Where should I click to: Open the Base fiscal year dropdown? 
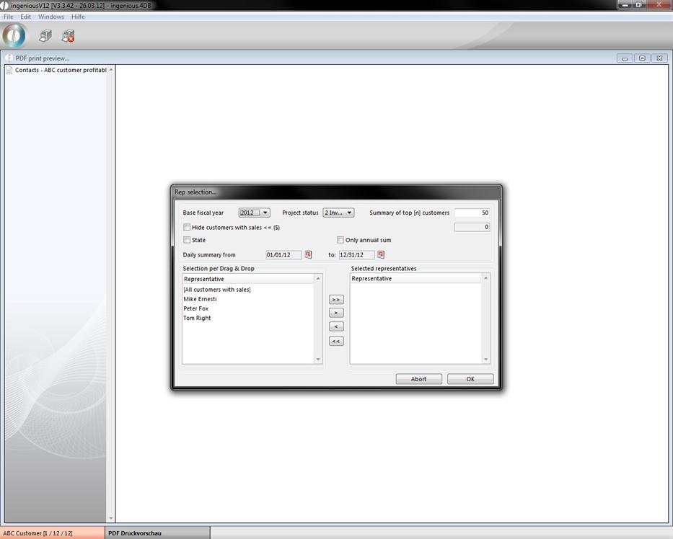coord(255,213)
